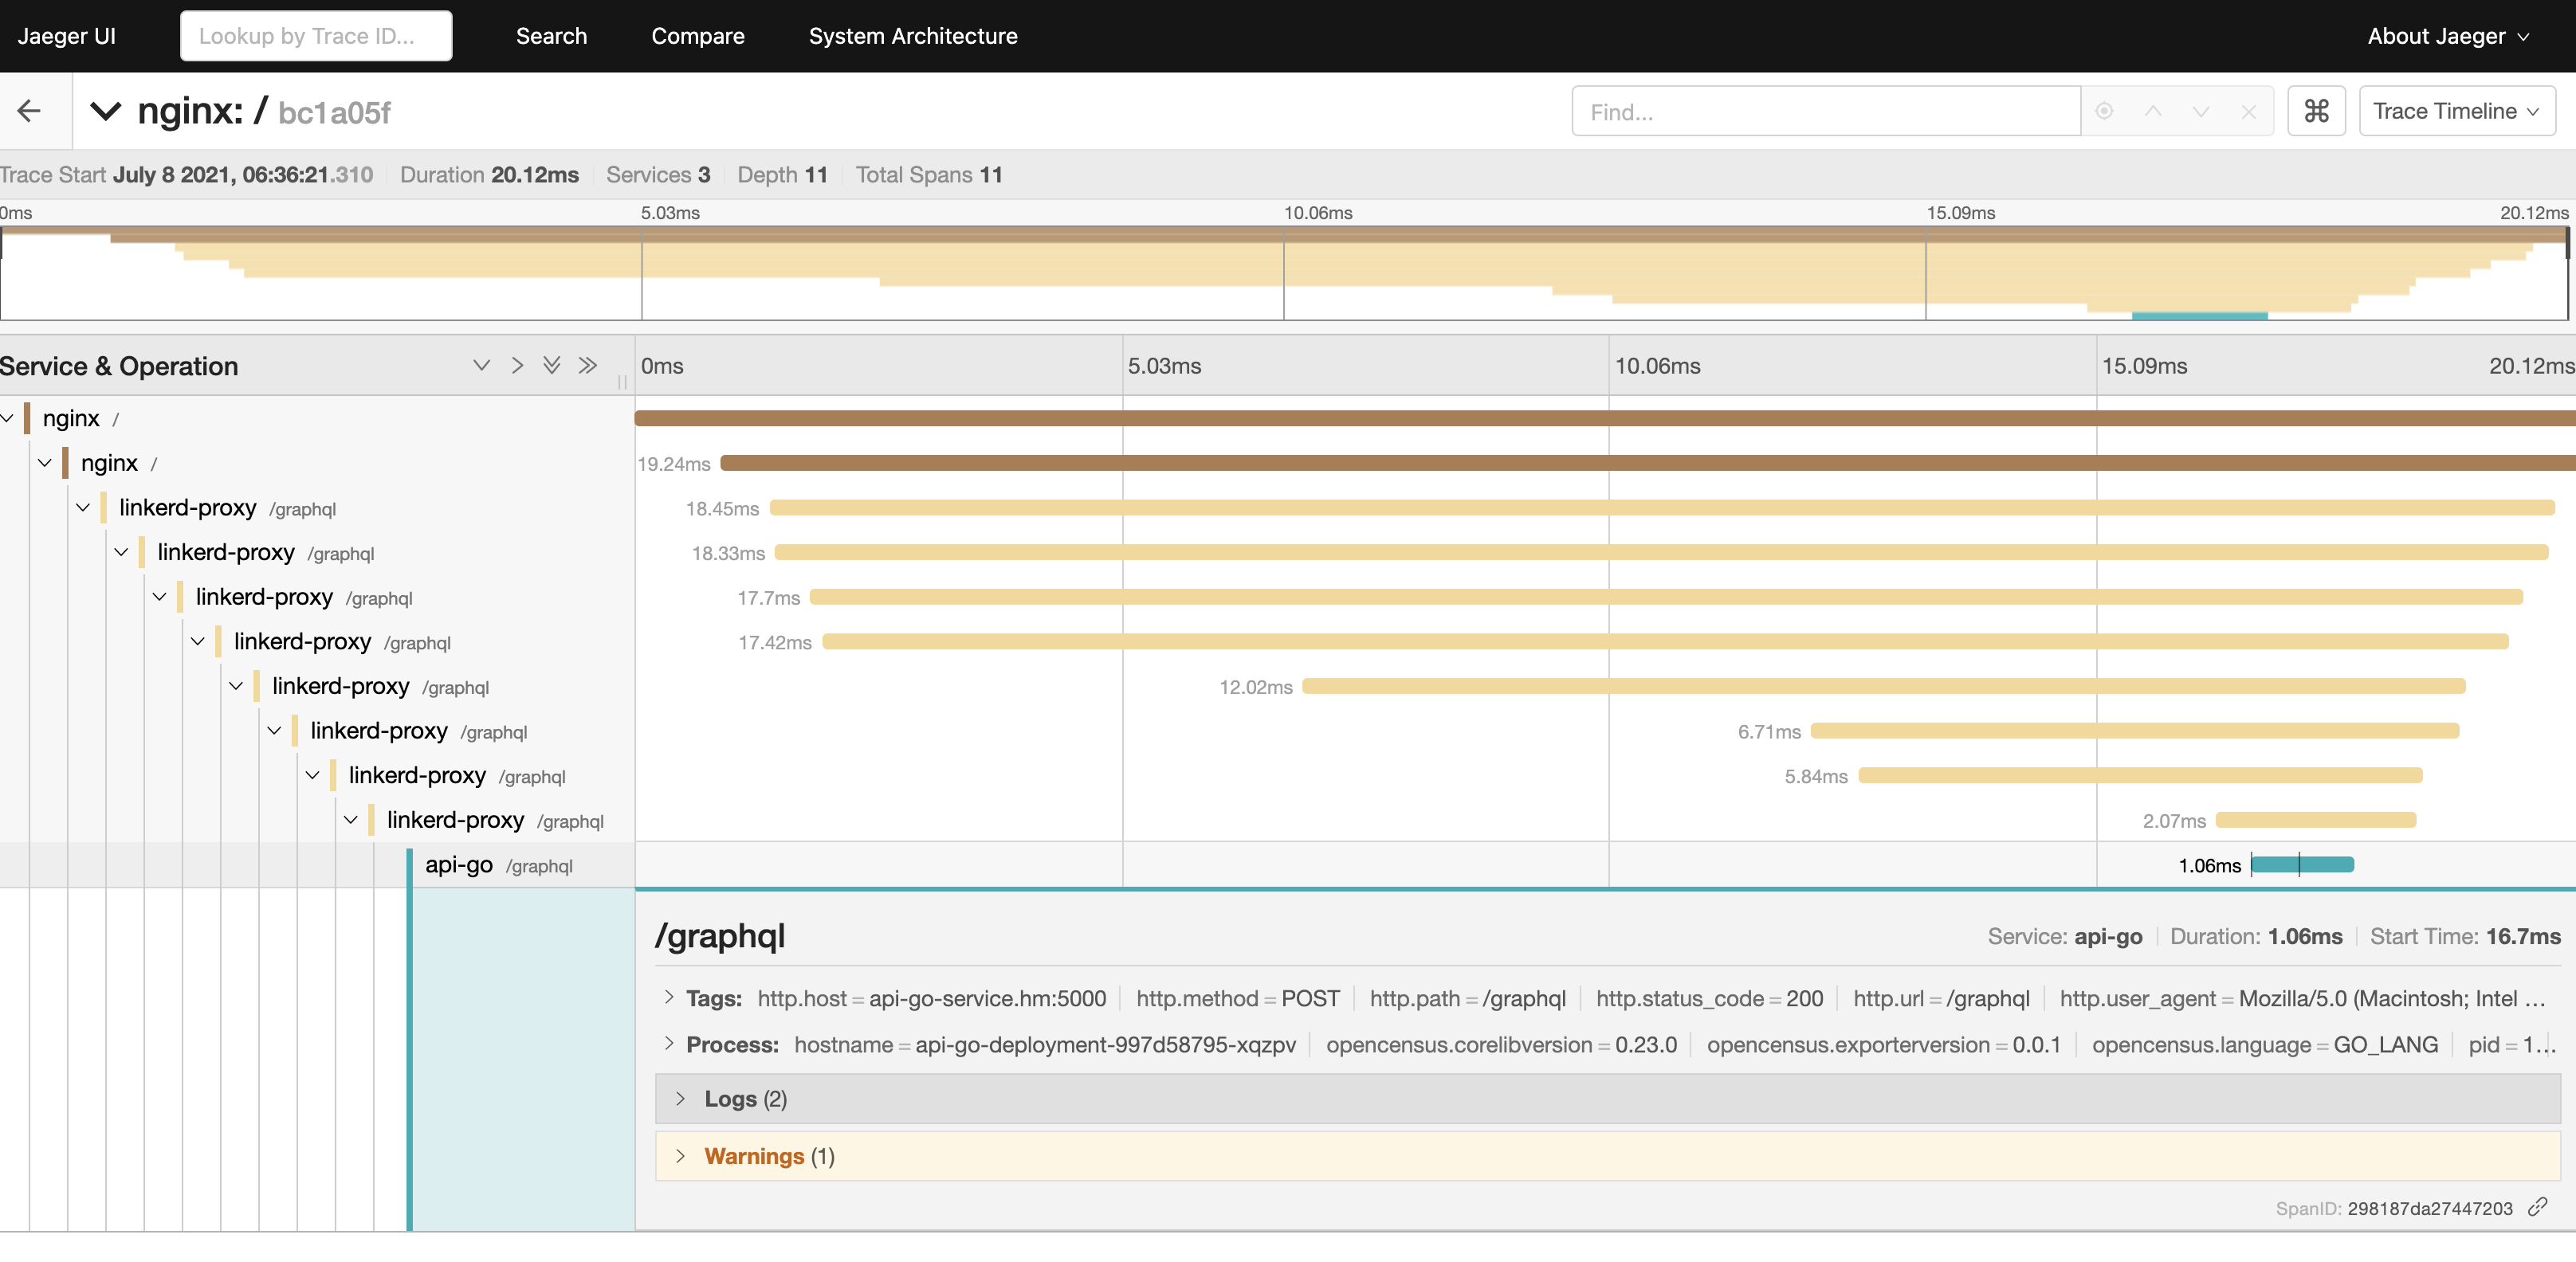Click teal api-go marker in minimap

click(2199, 316)
